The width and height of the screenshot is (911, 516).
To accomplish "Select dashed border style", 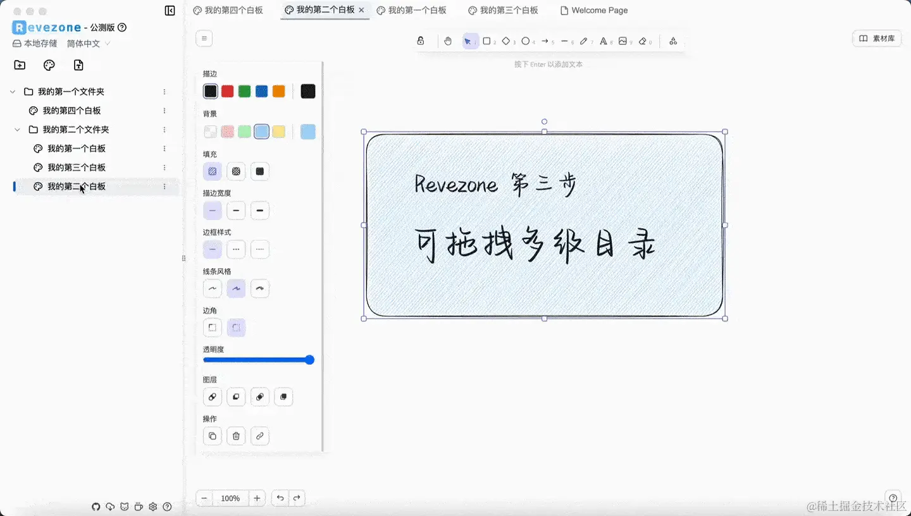I will [236, 249].
